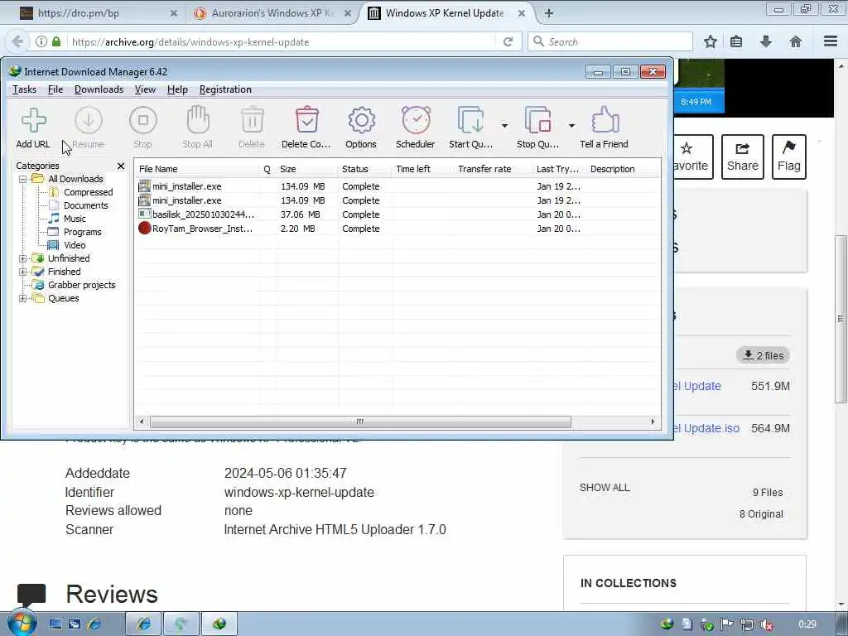The width and height of the screenshot is (848, 636).
Task: Switch to the dro.pm/bp browser tab
Action: coord(98,13)
